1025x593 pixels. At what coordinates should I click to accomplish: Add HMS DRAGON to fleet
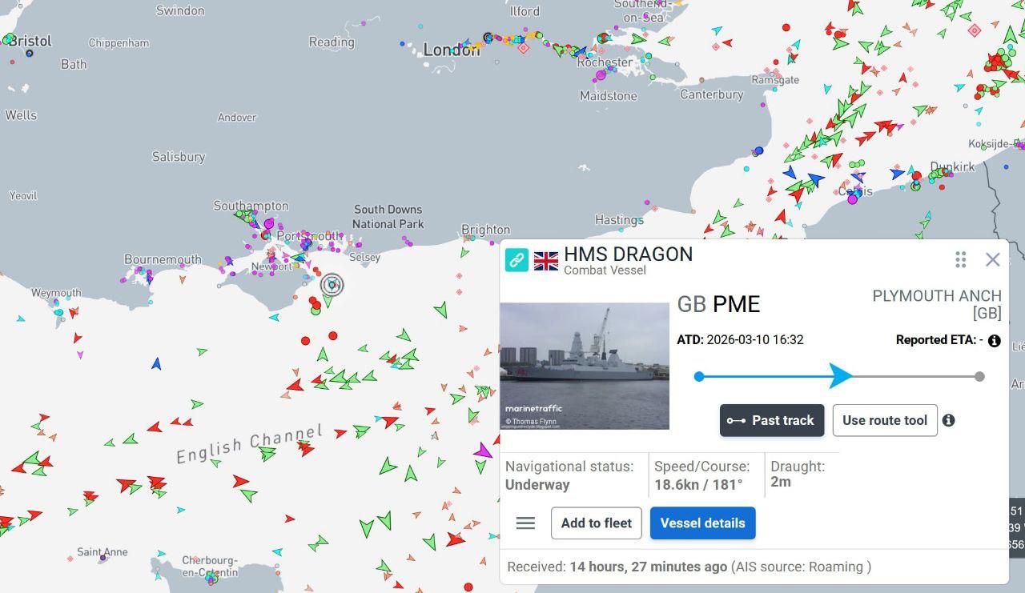(x=597, y=523)
